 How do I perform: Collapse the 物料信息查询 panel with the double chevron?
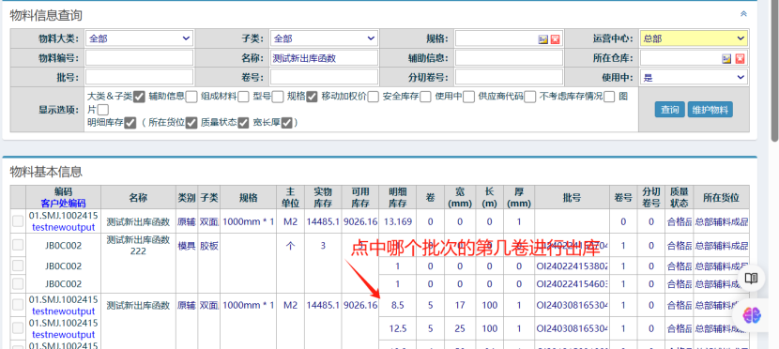click(x=743, y=13)
